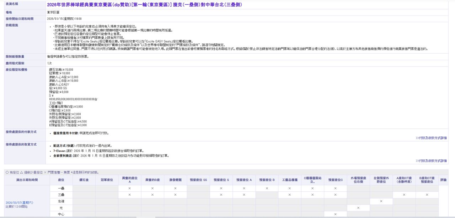This screenshot has height=218, width=455.
Task: Open payment details link in 付款方式 section
Action: pyautogui.click(x=431, y=138)
